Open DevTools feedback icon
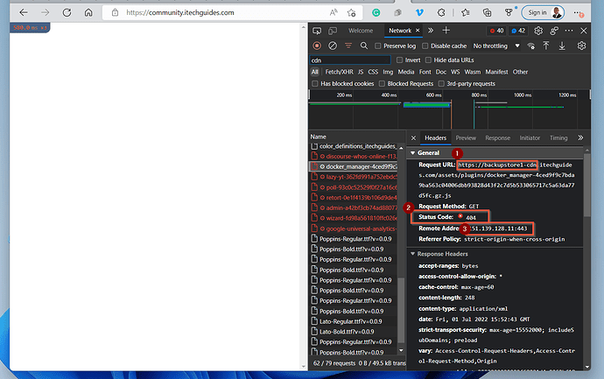The height and width of the screenshot is (379, 604). click(x=554, y=31)
